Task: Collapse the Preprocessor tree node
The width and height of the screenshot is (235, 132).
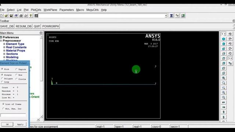Action: tap(1, 41)
